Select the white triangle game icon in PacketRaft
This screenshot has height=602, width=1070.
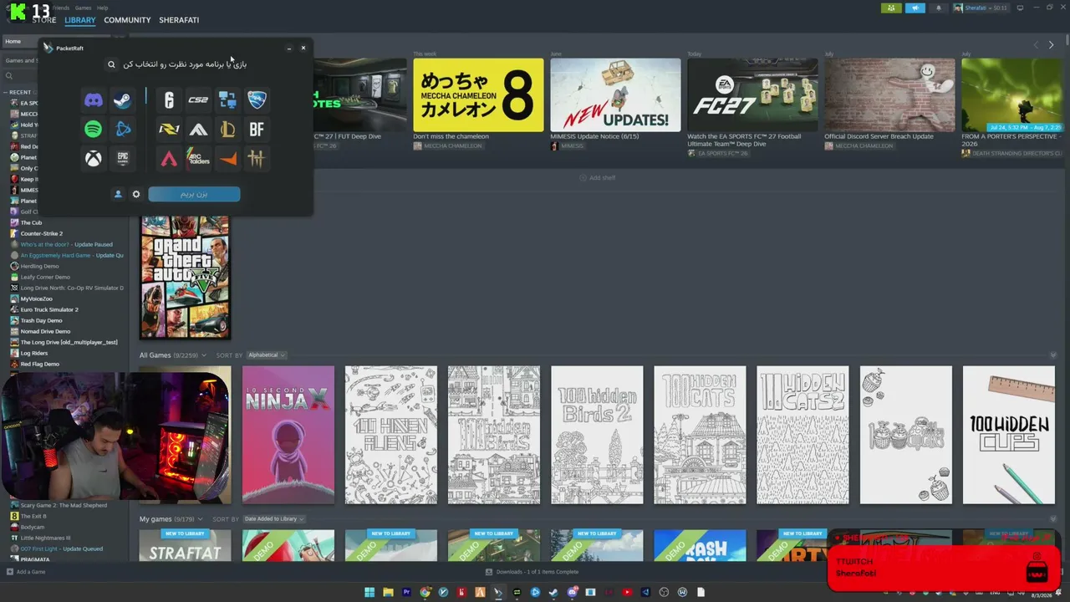point(198,129)
